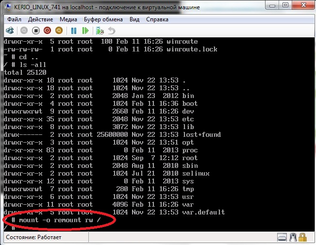Open the Вид menu

[x=134, y=19]
